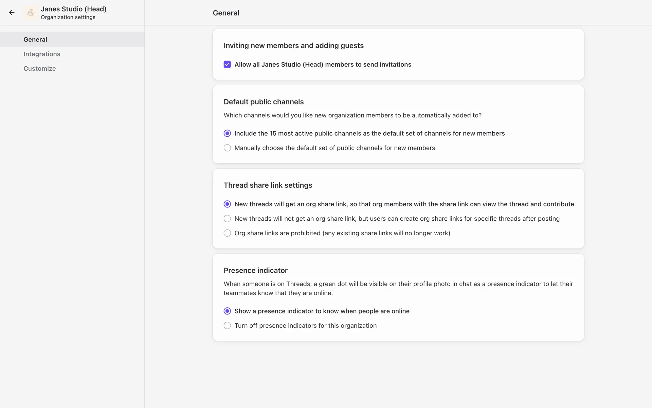Click the Default public channels heading
652x408 pixels.
coord(264,102)
